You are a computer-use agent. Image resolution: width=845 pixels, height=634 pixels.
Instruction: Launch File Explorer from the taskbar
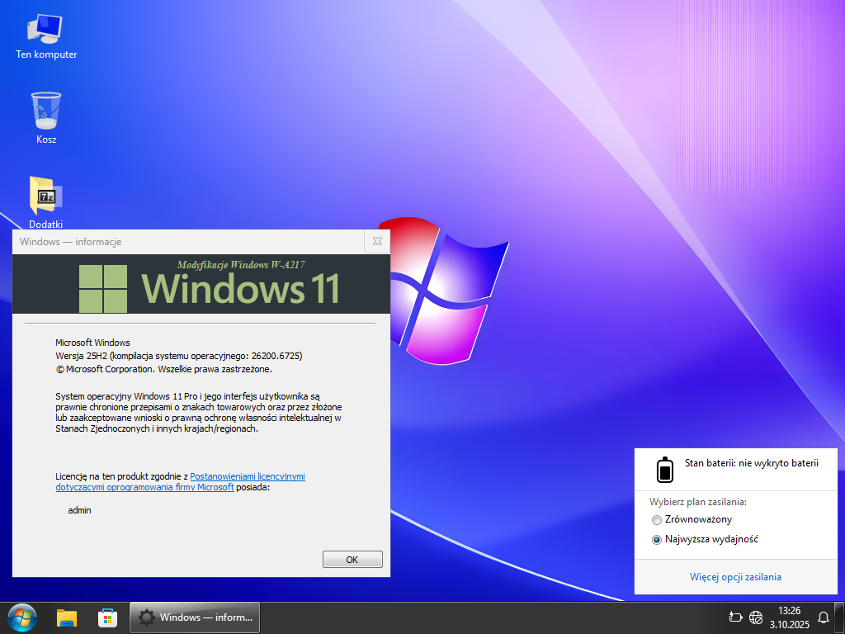(x=67, y=617)
